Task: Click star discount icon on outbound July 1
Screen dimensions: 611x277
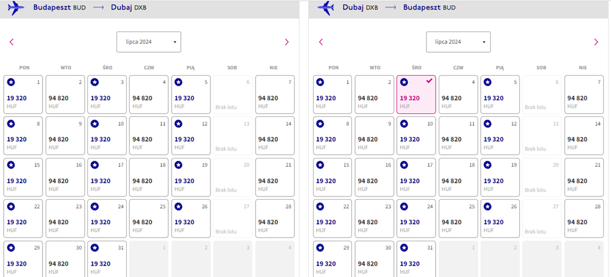Action: (x=11, y=82)
